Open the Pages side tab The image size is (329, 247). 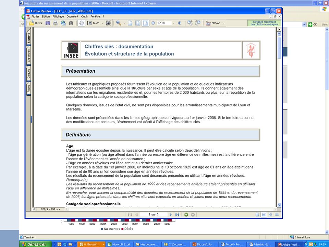29,89
